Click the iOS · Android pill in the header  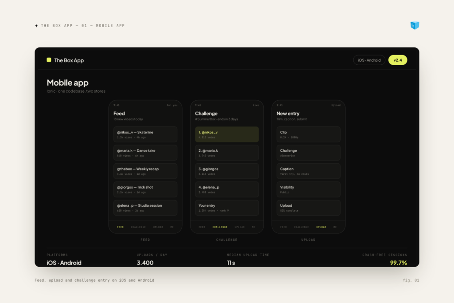point(369,60)
